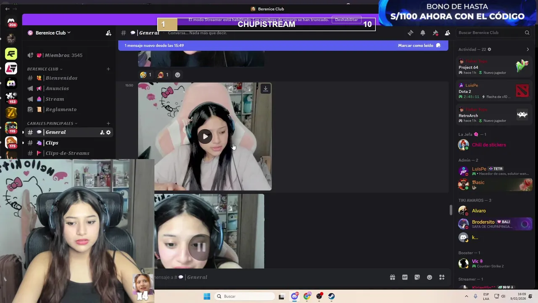
Task: Expand the Actividad panel arrow
Action: [528, 49]
